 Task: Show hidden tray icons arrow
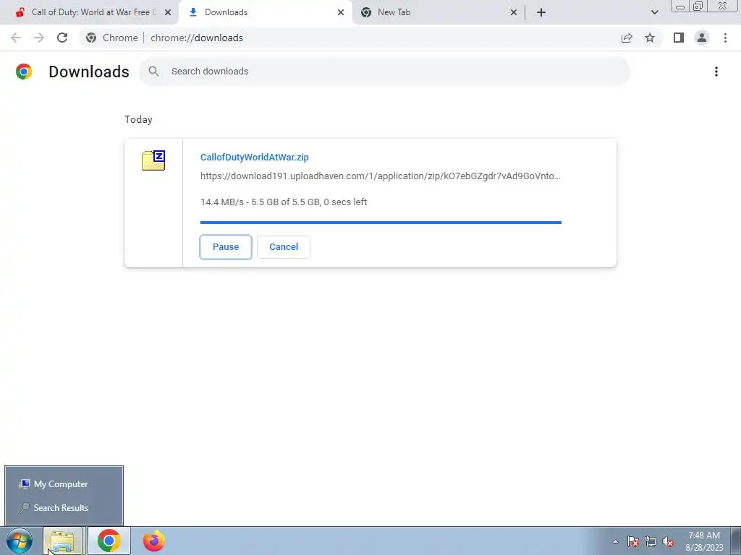tap(615, 541)
